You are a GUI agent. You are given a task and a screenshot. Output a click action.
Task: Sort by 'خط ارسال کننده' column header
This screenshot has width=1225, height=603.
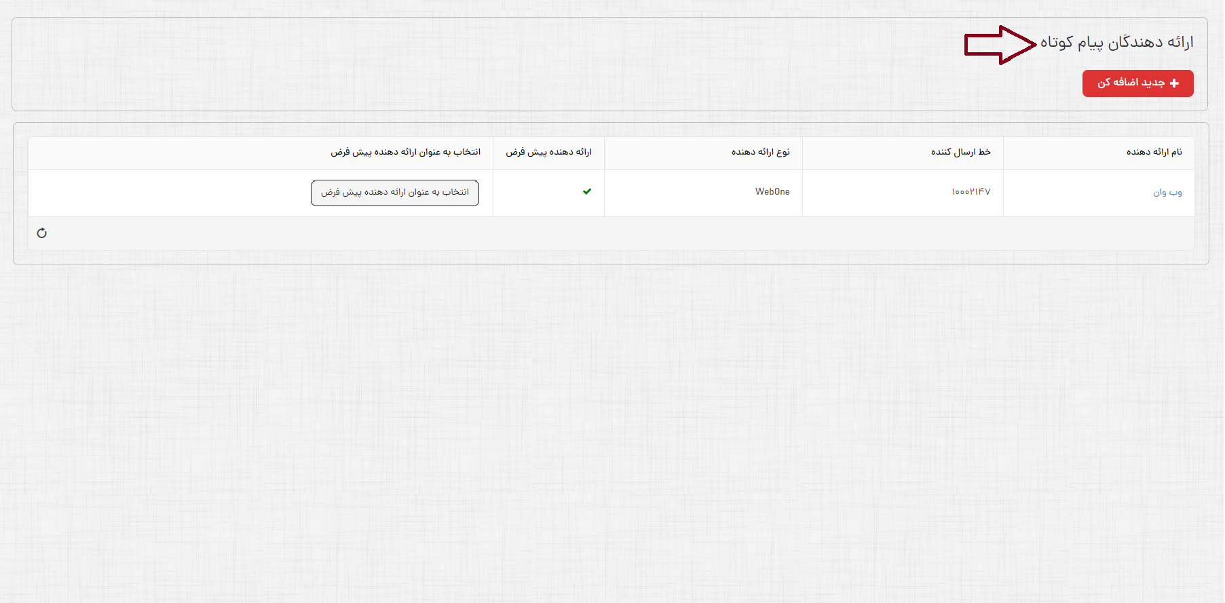960,152
